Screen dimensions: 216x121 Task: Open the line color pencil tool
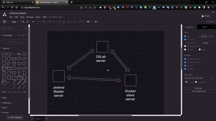tap(64, 22)
